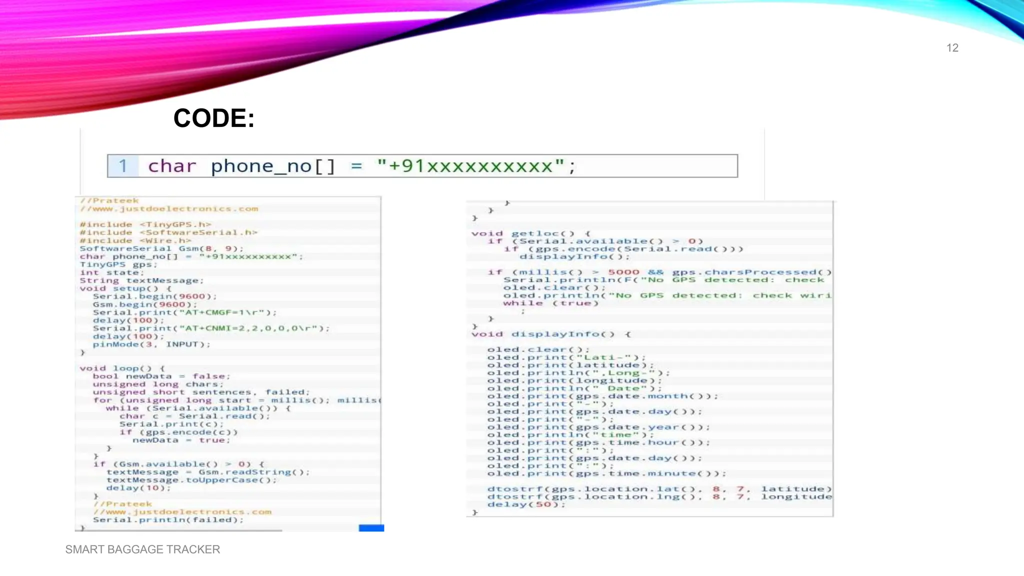Click the CODE: slide title

214,118
